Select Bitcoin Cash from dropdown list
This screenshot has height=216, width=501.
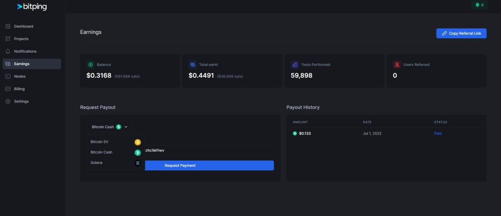coord(102,152)
